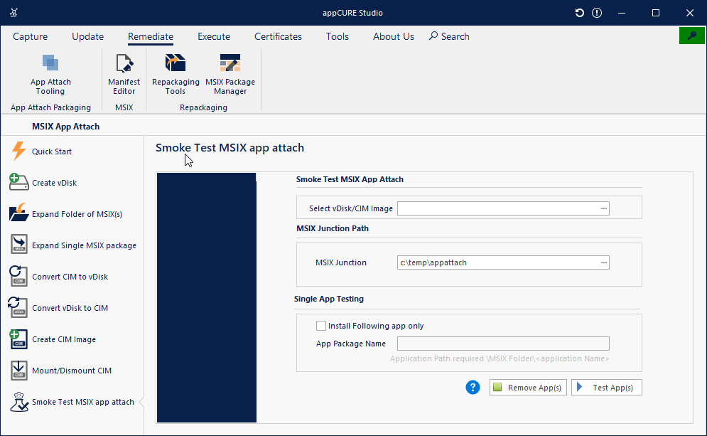Click the appCURE logo in title bar

14,13
